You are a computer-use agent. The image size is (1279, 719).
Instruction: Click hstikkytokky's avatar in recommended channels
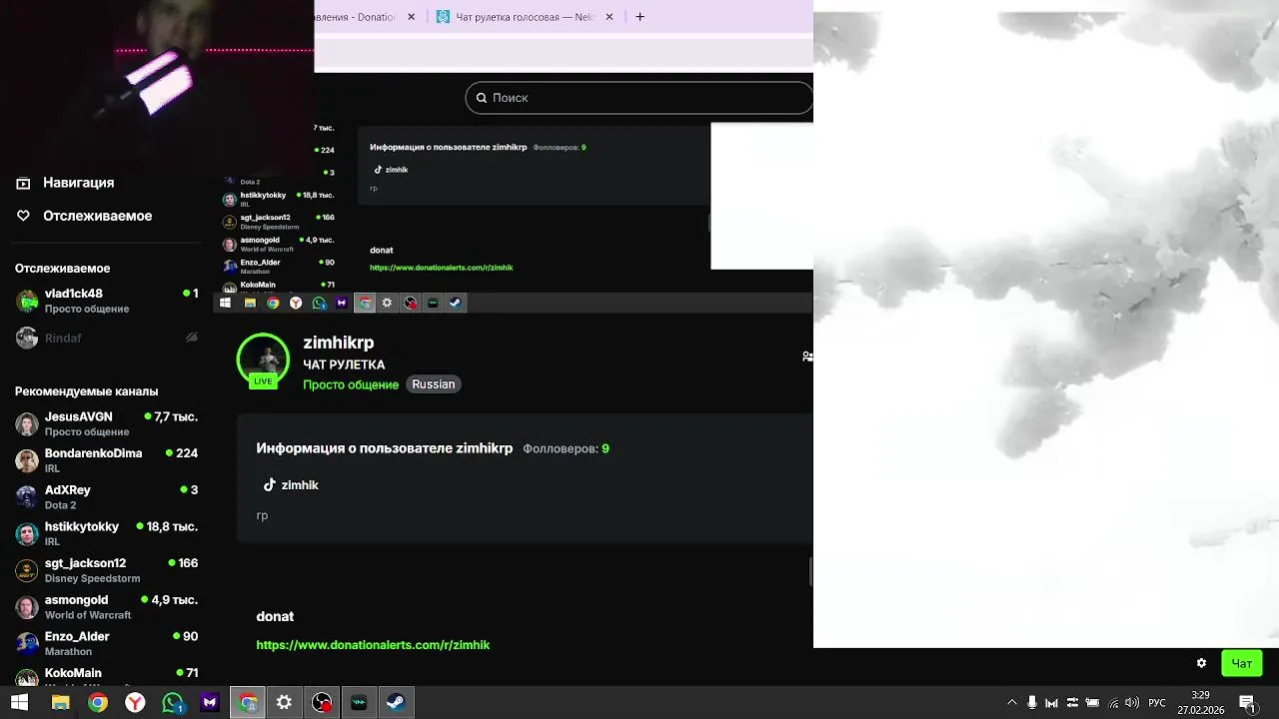[x=27, y=533]
